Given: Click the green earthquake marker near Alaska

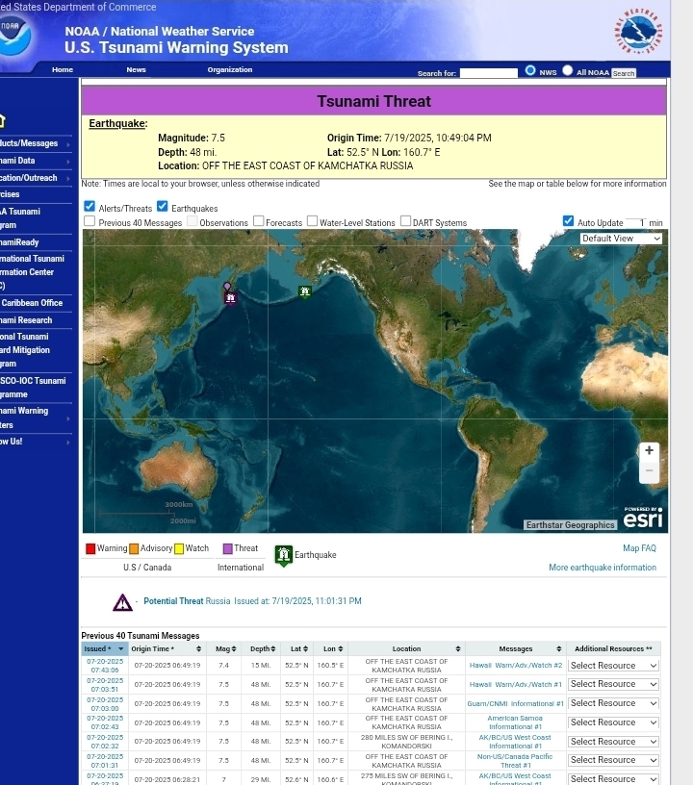Looking at the screenshot, I should click(305, 291).
